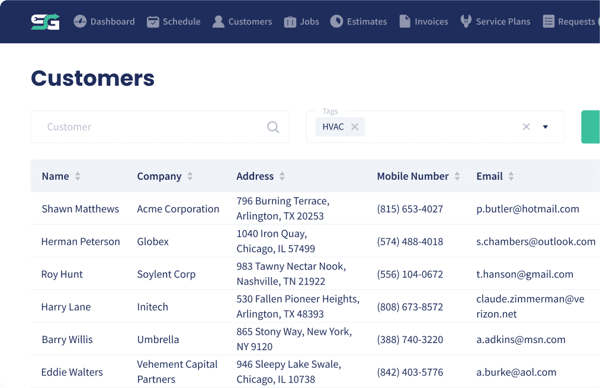Screen dimensions: 600x388
Task: Sort table by Name column
Action: pyautogui.click(x=78, y=176)
